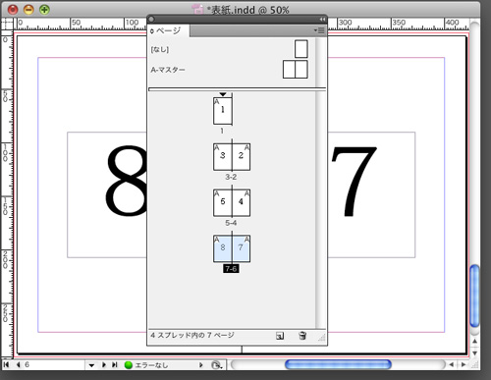Click the large 7 on the right page

(x=355, y=182)
